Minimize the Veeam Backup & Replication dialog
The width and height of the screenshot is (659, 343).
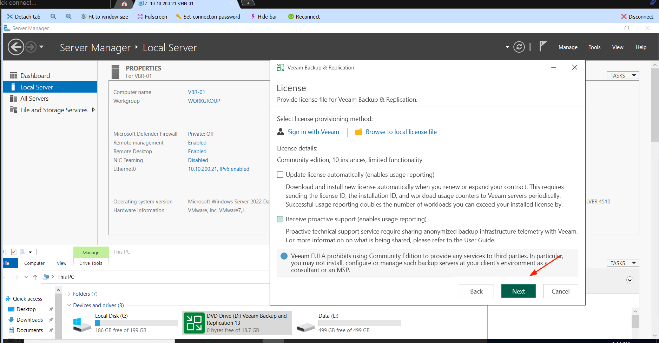click(554, 67)
